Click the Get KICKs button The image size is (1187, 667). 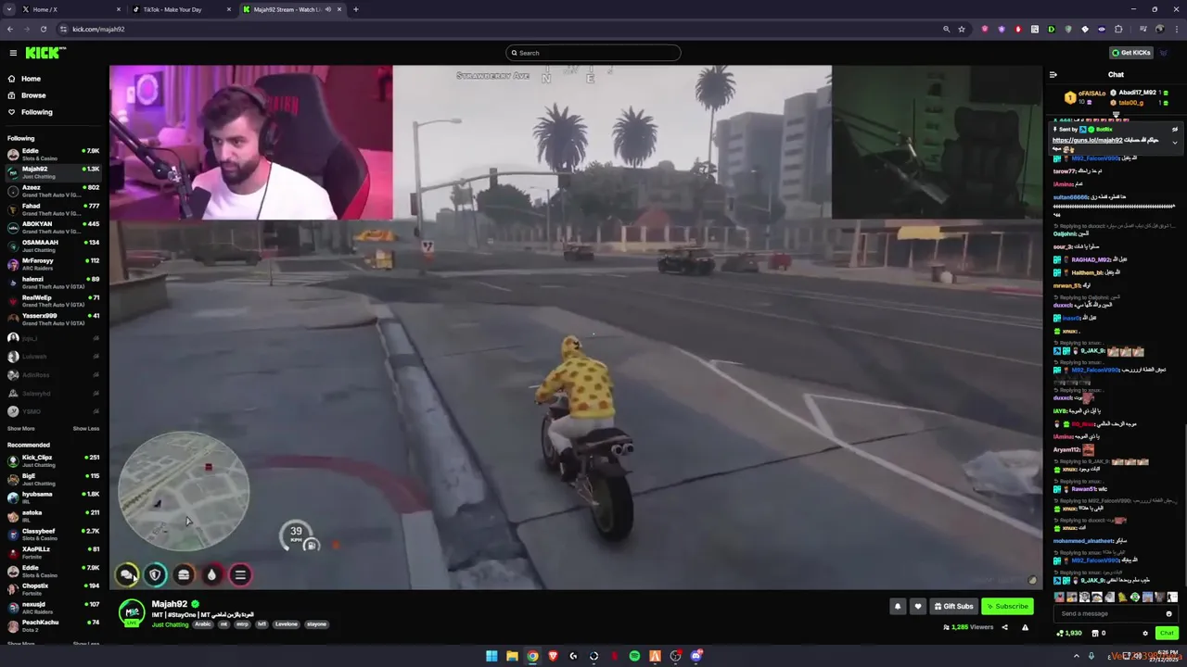(1131, 53)
